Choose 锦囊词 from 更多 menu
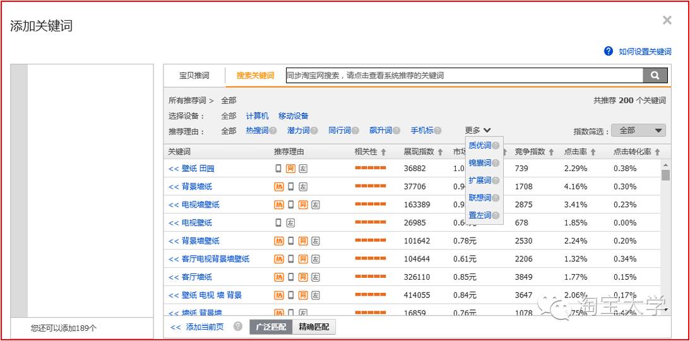This screenshot has width=690, height=341. [x=480, y=164]
